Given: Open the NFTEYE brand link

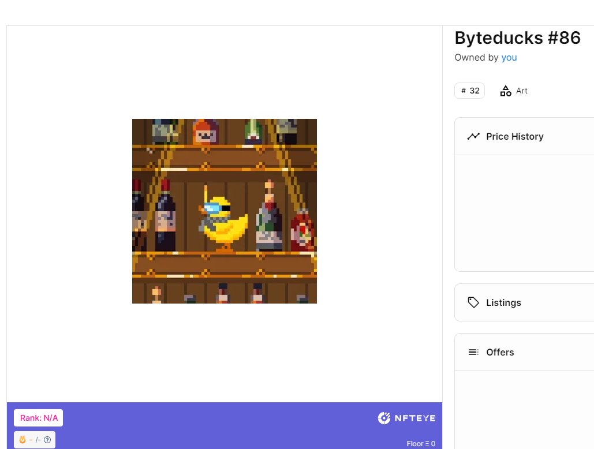Looking at the screenshot, I should (x=407, y=418).
